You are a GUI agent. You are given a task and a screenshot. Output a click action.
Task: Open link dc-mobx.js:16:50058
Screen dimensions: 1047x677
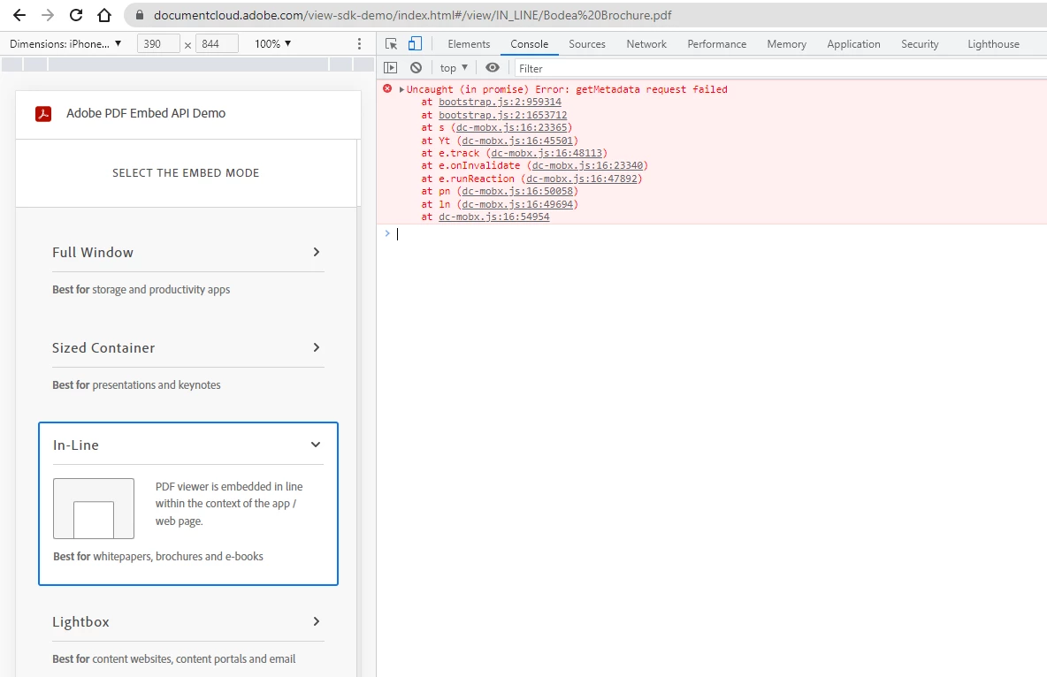pyautogui.click(x=517, y=192)
